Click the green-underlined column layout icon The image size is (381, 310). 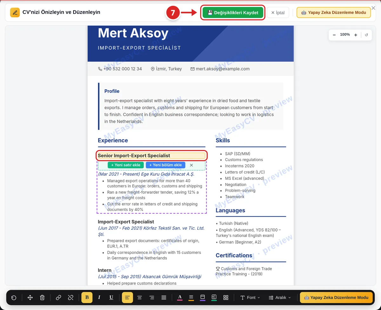[x=214, y=298]
